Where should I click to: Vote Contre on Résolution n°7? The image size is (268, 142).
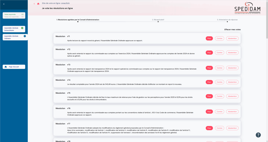pyautogui.click(x=220, y=128)
